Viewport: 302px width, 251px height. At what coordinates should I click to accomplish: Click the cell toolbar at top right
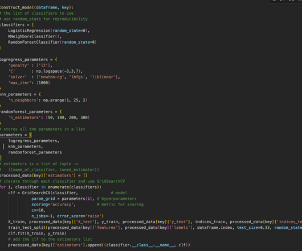[285, 1]
